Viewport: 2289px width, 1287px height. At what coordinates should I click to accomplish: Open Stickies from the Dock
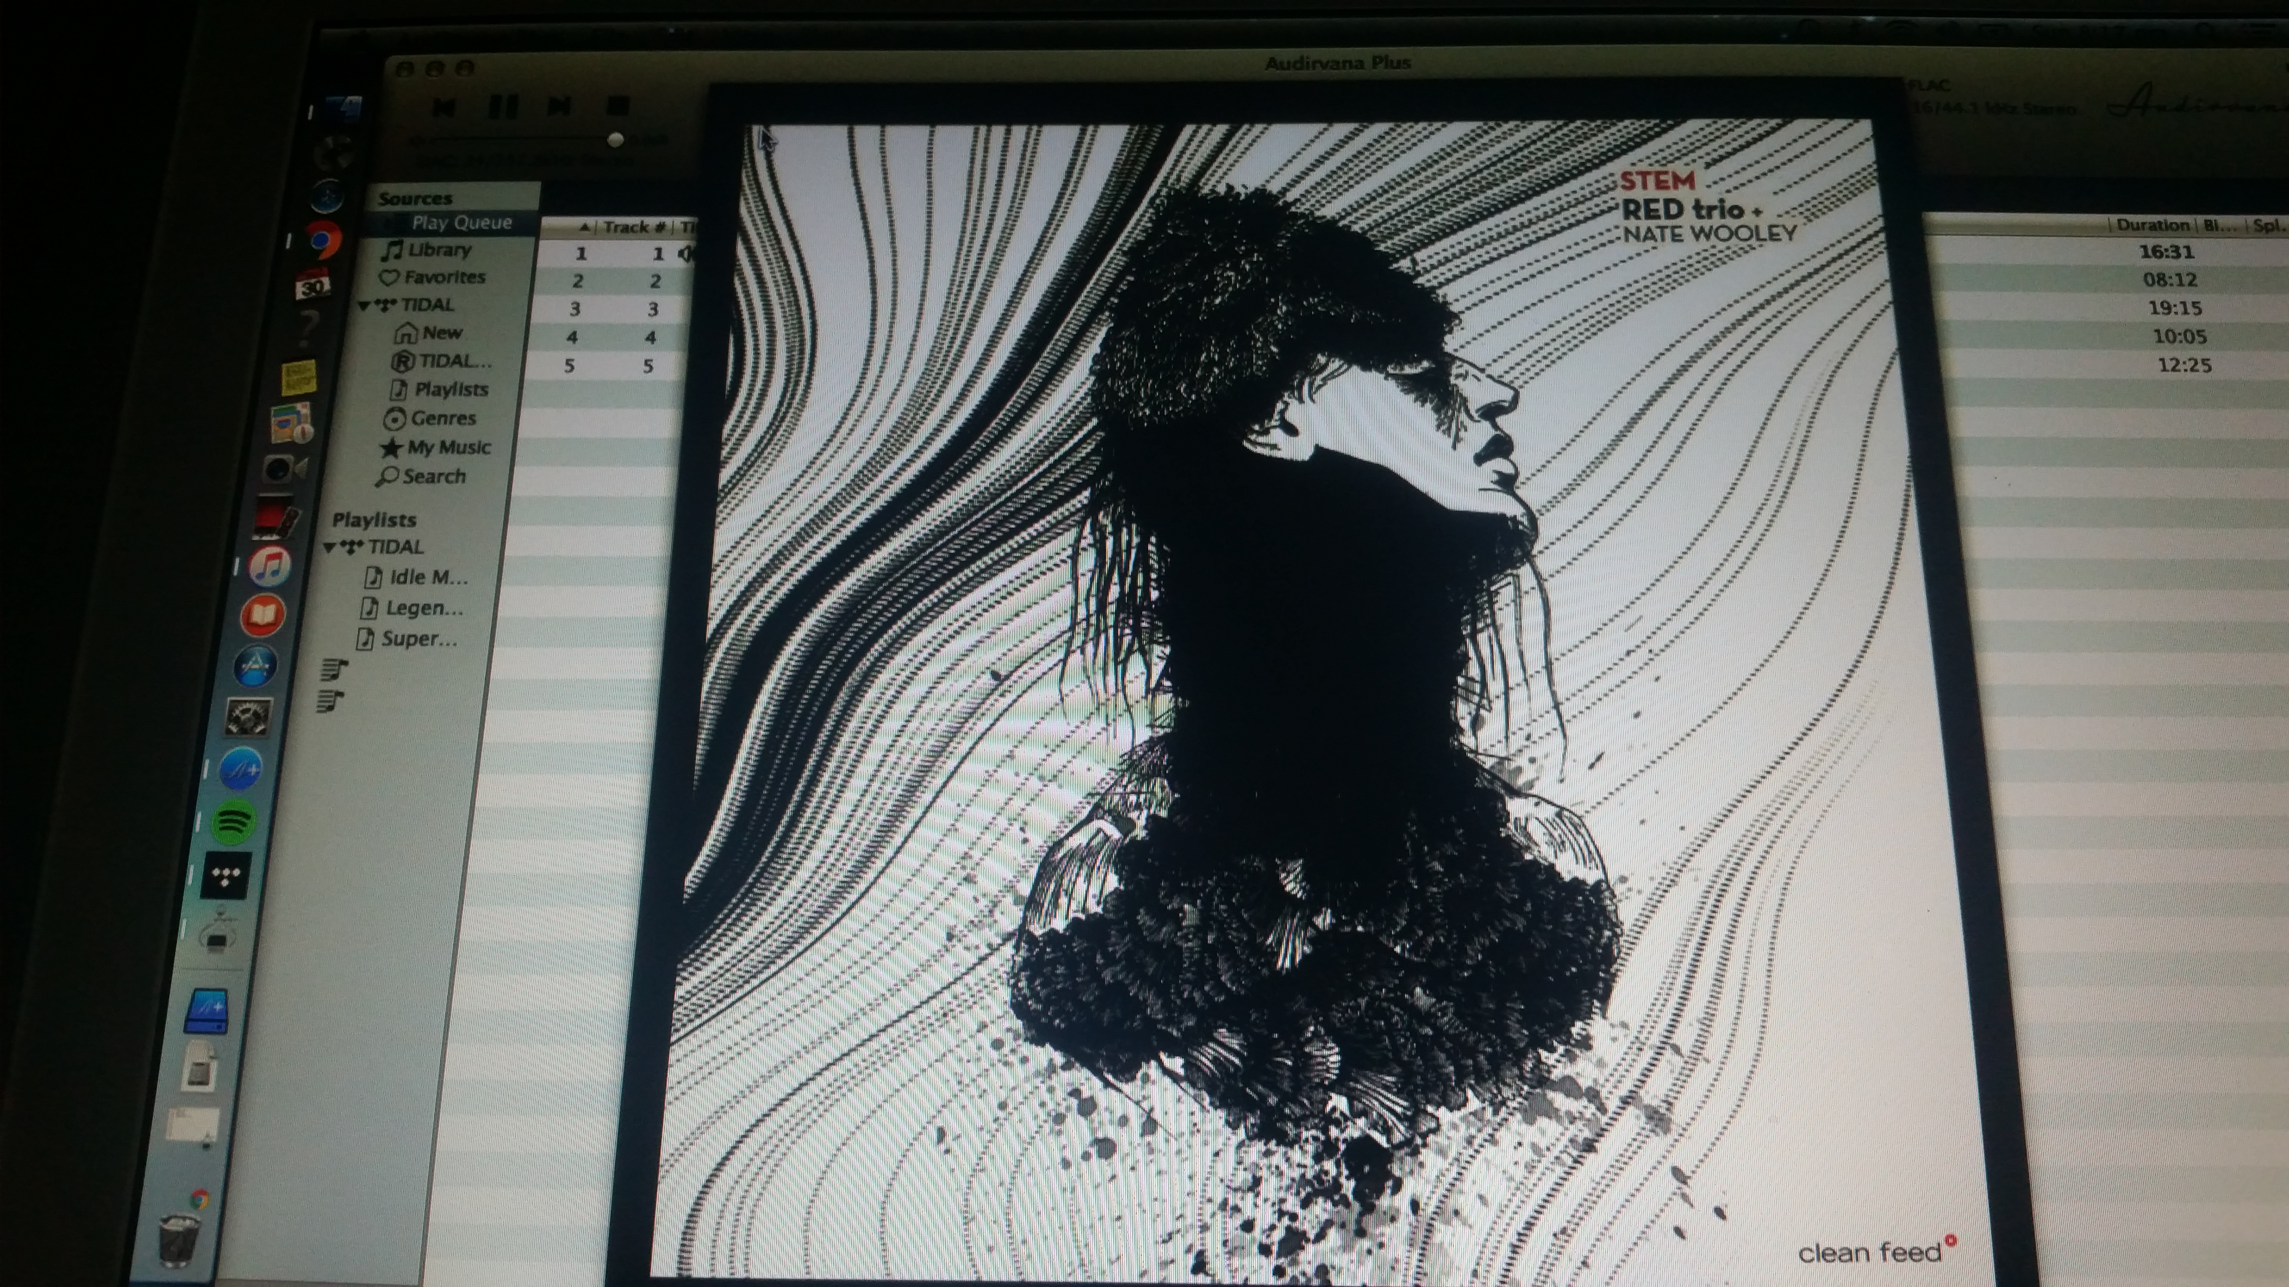[x=300, y=376]
